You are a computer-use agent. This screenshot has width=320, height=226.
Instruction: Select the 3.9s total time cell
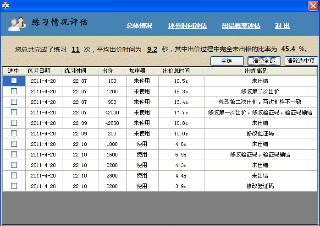pos(181,186)
